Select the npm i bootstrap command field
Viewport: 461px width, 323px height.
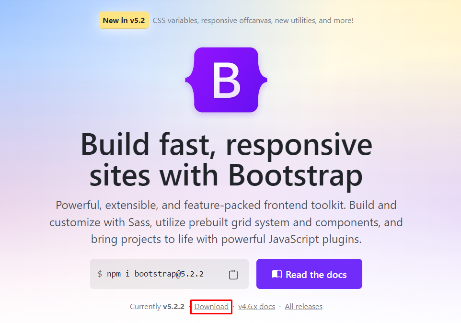158,274
